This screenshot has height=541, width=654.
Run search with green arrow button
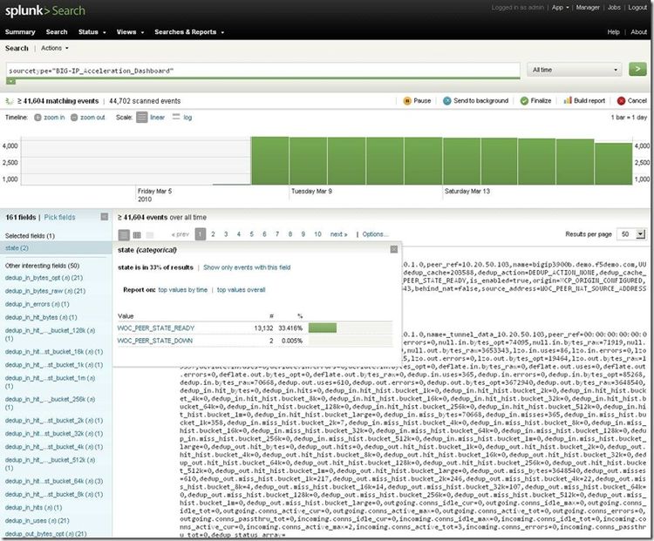click(638, 70)
